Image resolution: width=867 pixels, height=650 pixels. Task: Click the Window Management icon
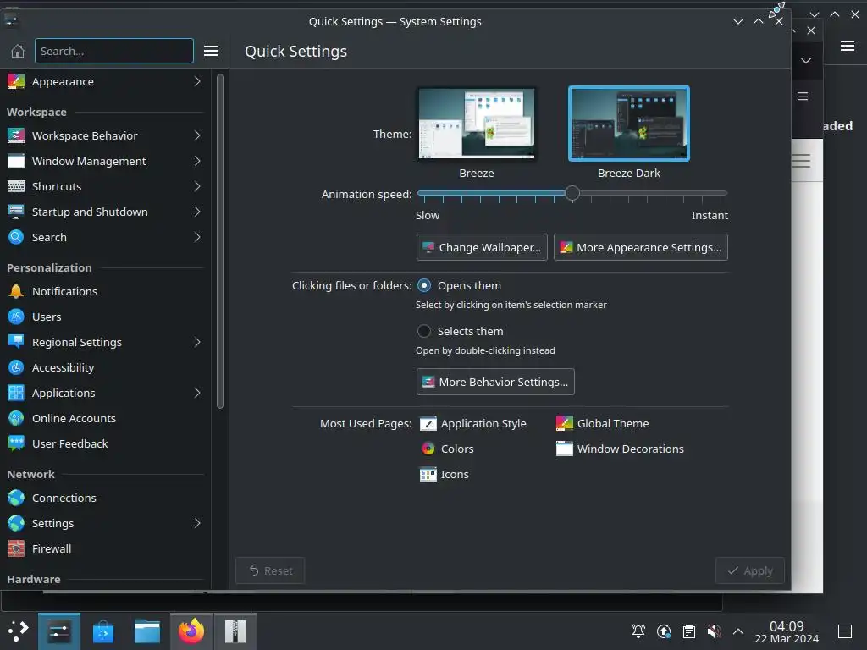(x=16, y=162)
